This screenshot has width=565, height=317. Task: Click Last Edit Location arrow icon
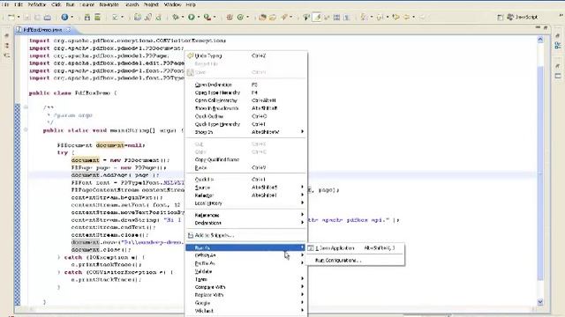[x=395, y=17]
